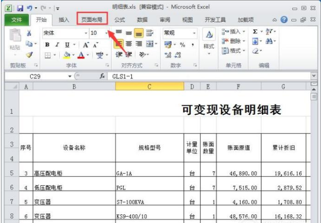Screen dimensions: 321x223
Task: Open the 文件 tab
Action: click(x=16, y=20)
